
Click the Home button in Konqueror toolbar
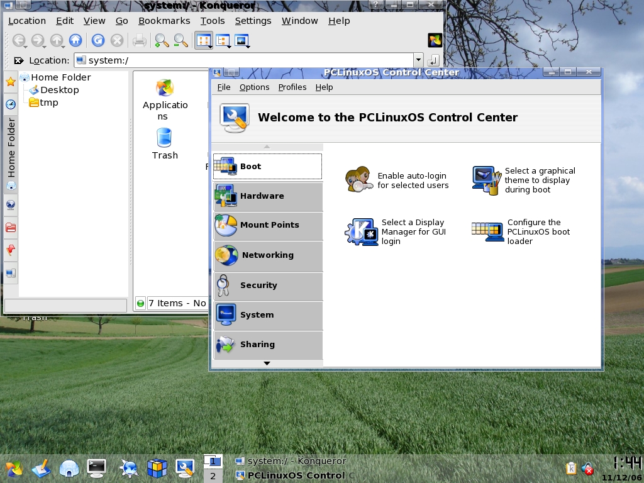pos(75,41)
